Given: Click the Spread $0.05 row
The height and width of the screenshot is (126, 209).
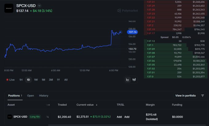Looking at the screenshot, I should click(x=175, y=37).
